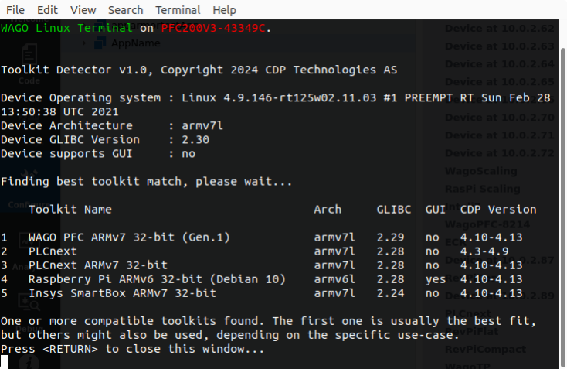The image size is (567, 369).
Task: Open the Help menu
Action: coord(224,10)
